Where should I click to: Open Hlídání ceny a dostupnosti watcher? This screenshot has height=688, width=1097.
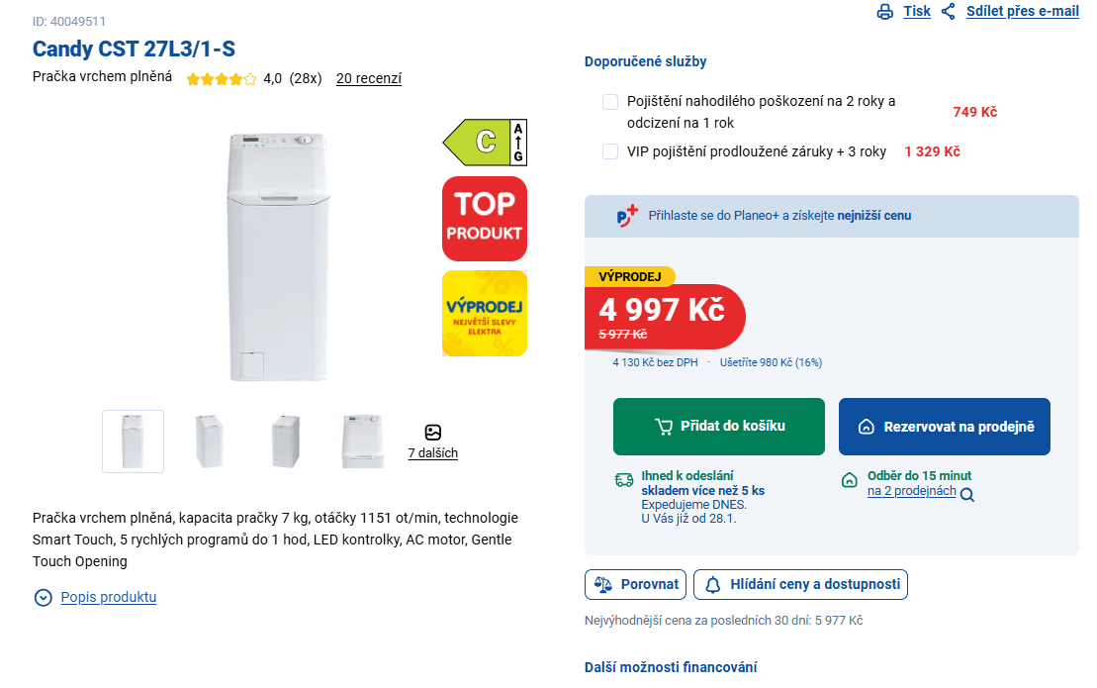pyautogui.click(x=800, y=584)
